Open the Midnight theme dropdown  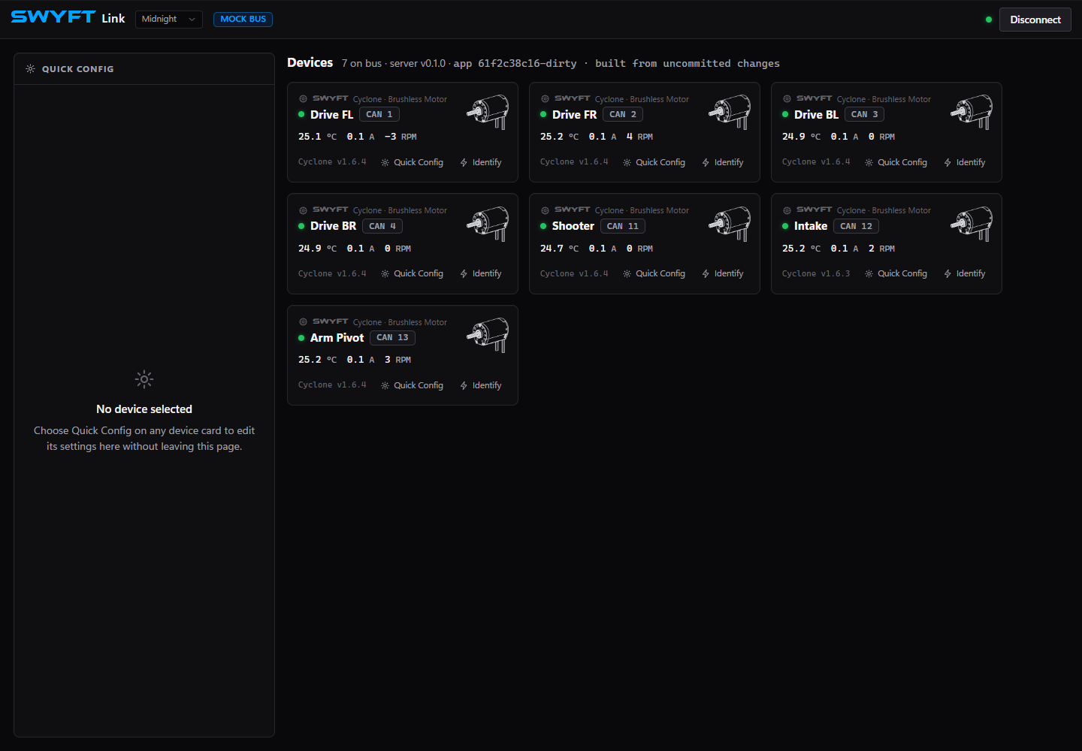pyautogui.click(x=169, y=19)
